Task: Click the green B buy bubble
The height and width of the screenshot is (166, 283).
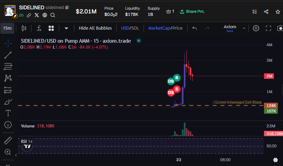Action: pos(177,78)
